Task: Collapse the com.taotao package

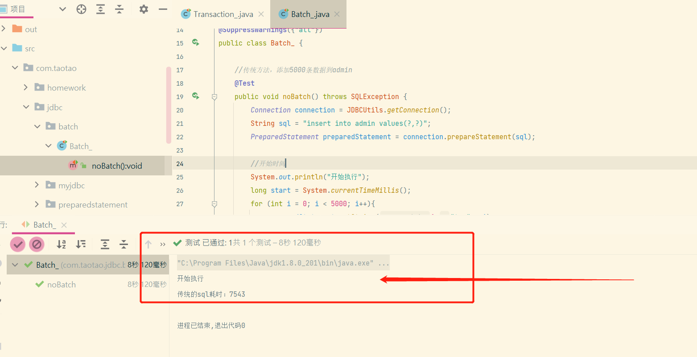Action: pyautogui.click(x=15, y=68)
